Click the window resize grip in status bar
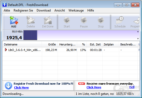This screenshot has height=98, width=142. [138, 94]
